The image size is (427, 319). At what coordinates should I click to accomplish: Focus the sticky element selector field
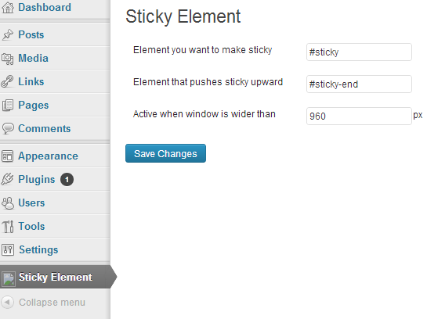pyautogui.click(x=359, y=52)
